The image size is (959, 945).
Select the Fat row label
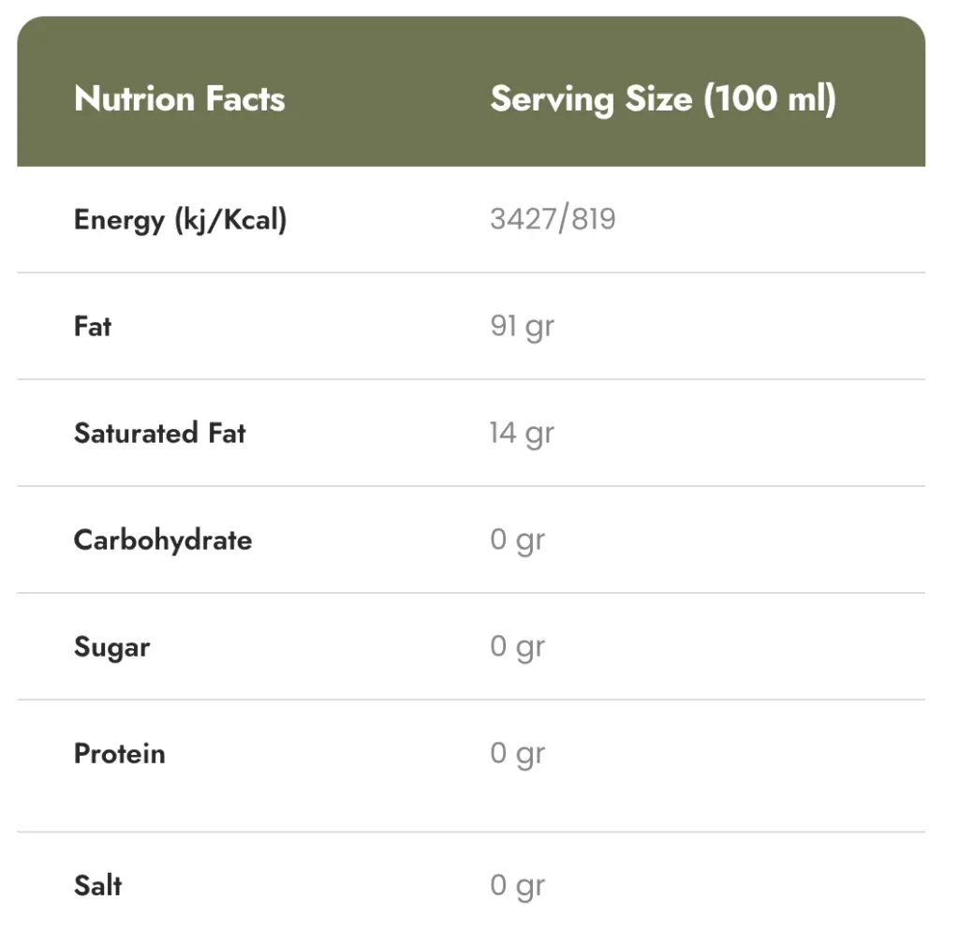pos(93,327)
